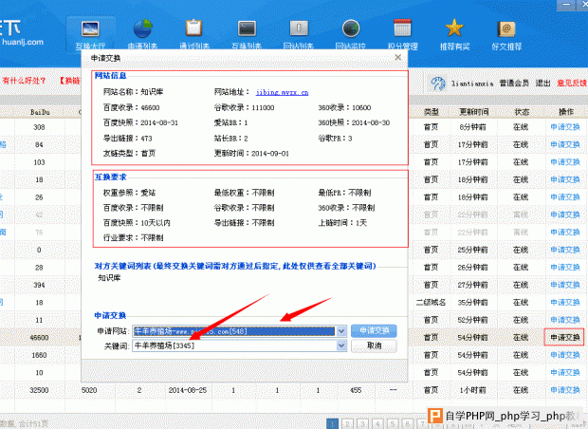This screenshot has width=588, height=429.
Task: Open the 通过列表 clipboard icon
Action: (193, 28)
